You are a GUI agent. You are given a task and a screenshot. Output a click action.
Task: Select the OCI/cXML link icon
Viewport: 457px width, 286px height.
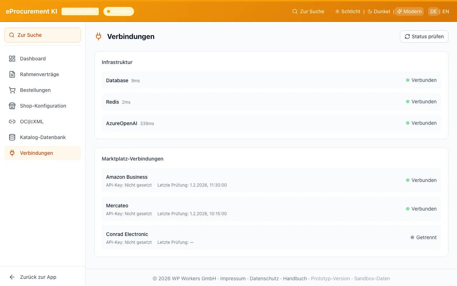[x=12, y=121]
